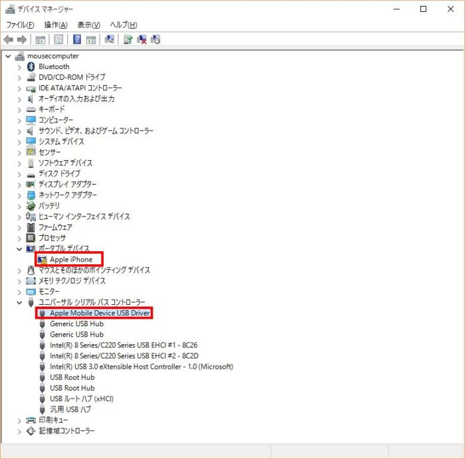465x459 pixels.
Task: Expand the Bluetooth category
Action: tap(19, 67)
